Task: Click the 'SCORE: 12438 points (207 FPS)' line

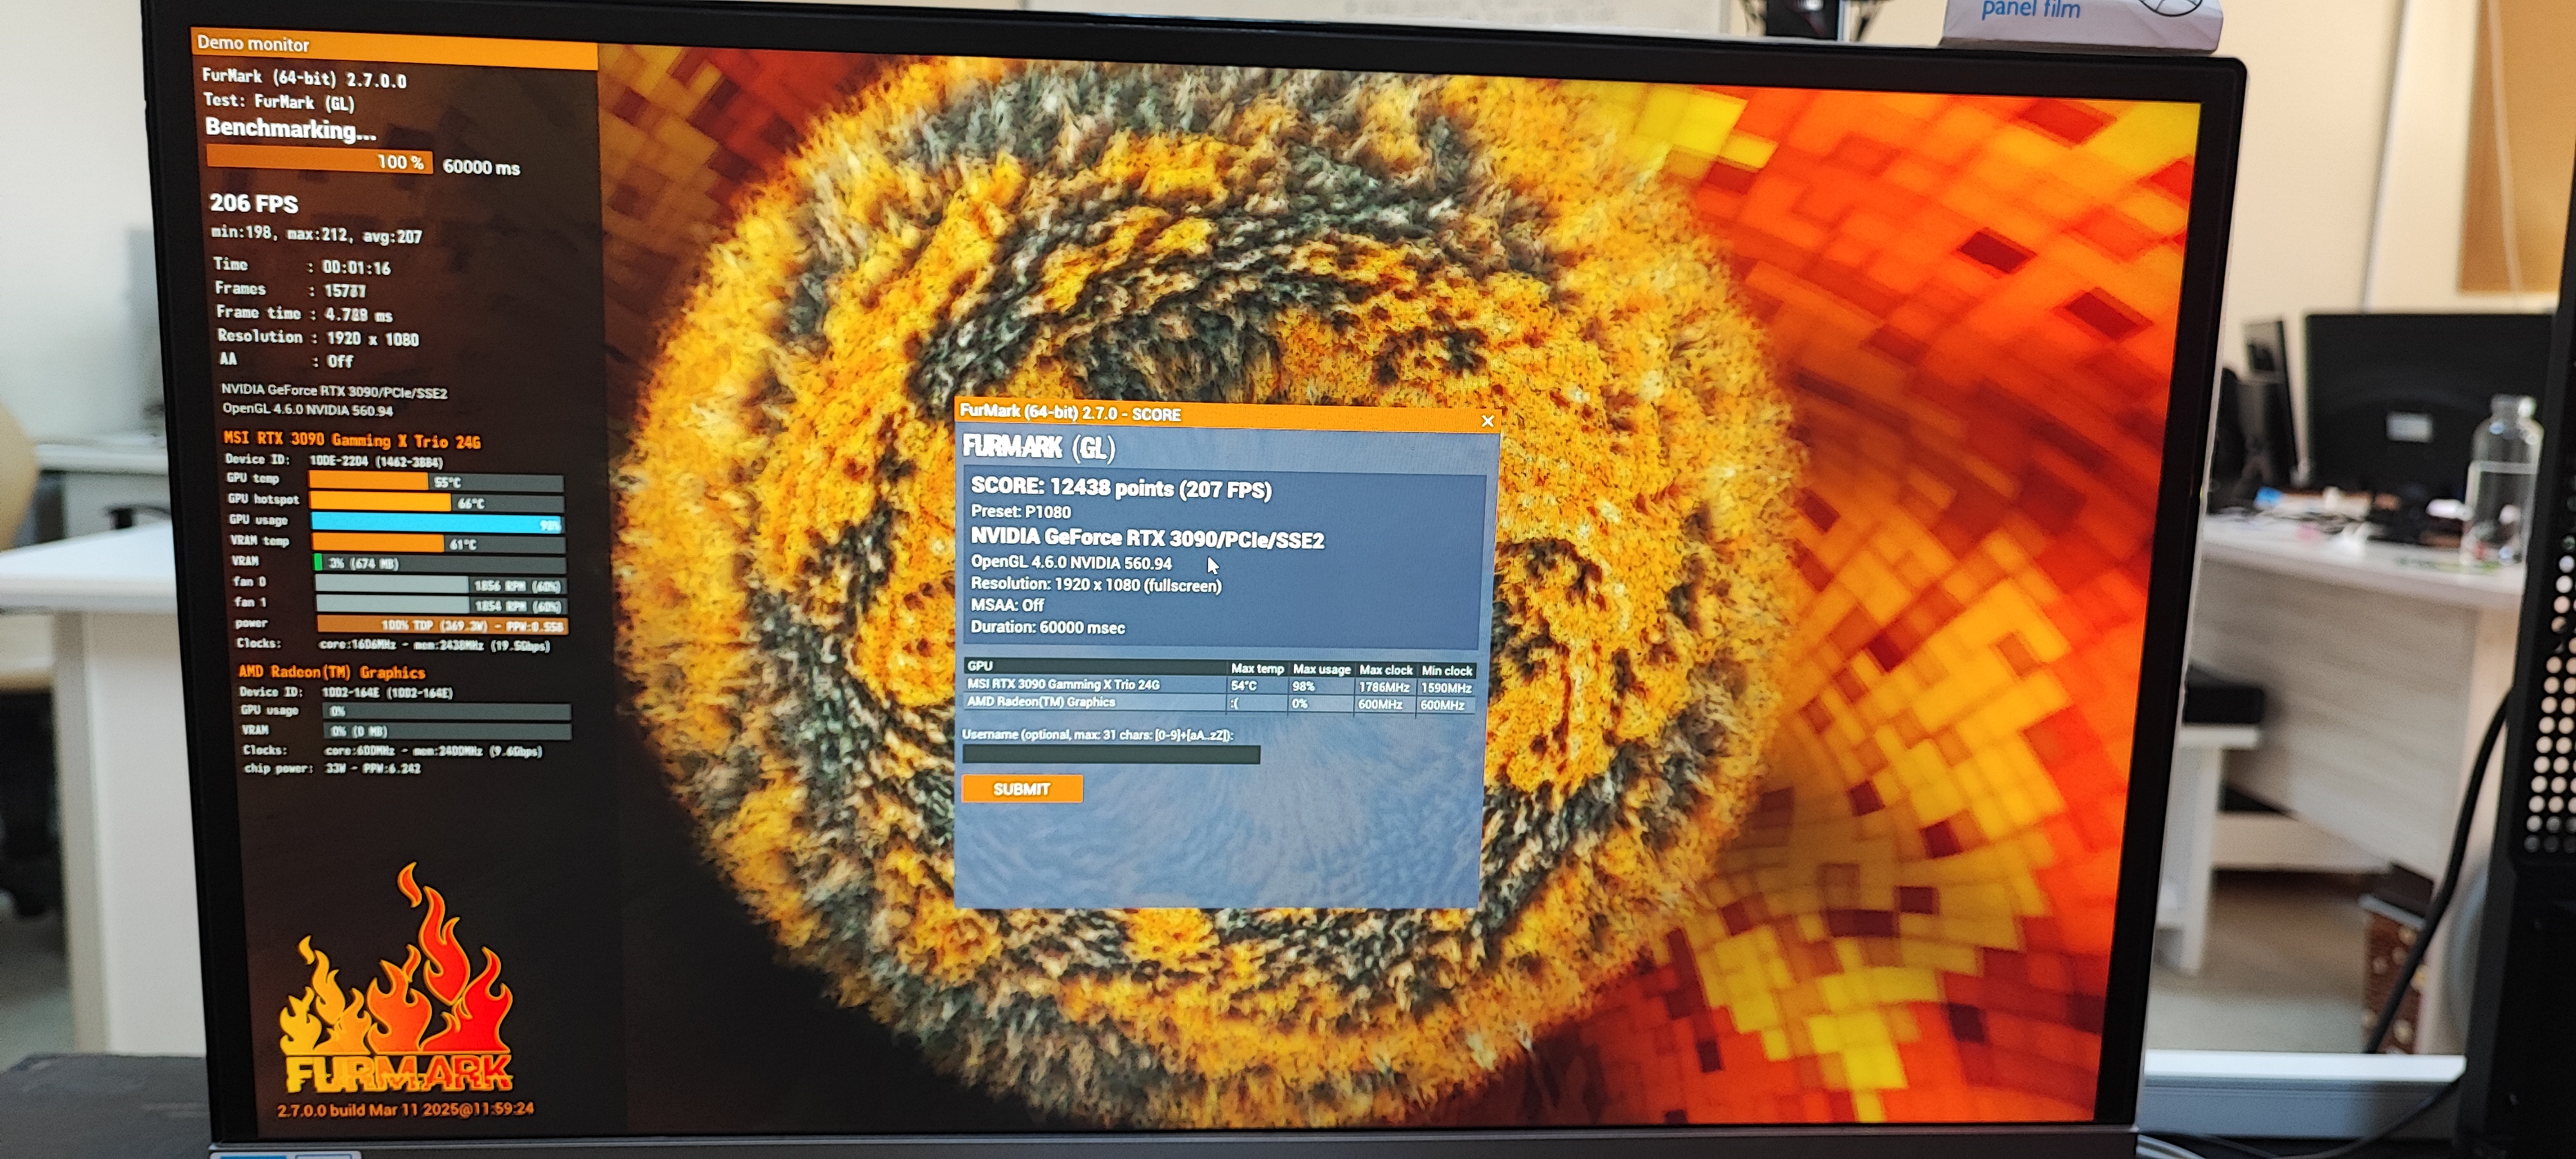Action: click(1121, 488)
